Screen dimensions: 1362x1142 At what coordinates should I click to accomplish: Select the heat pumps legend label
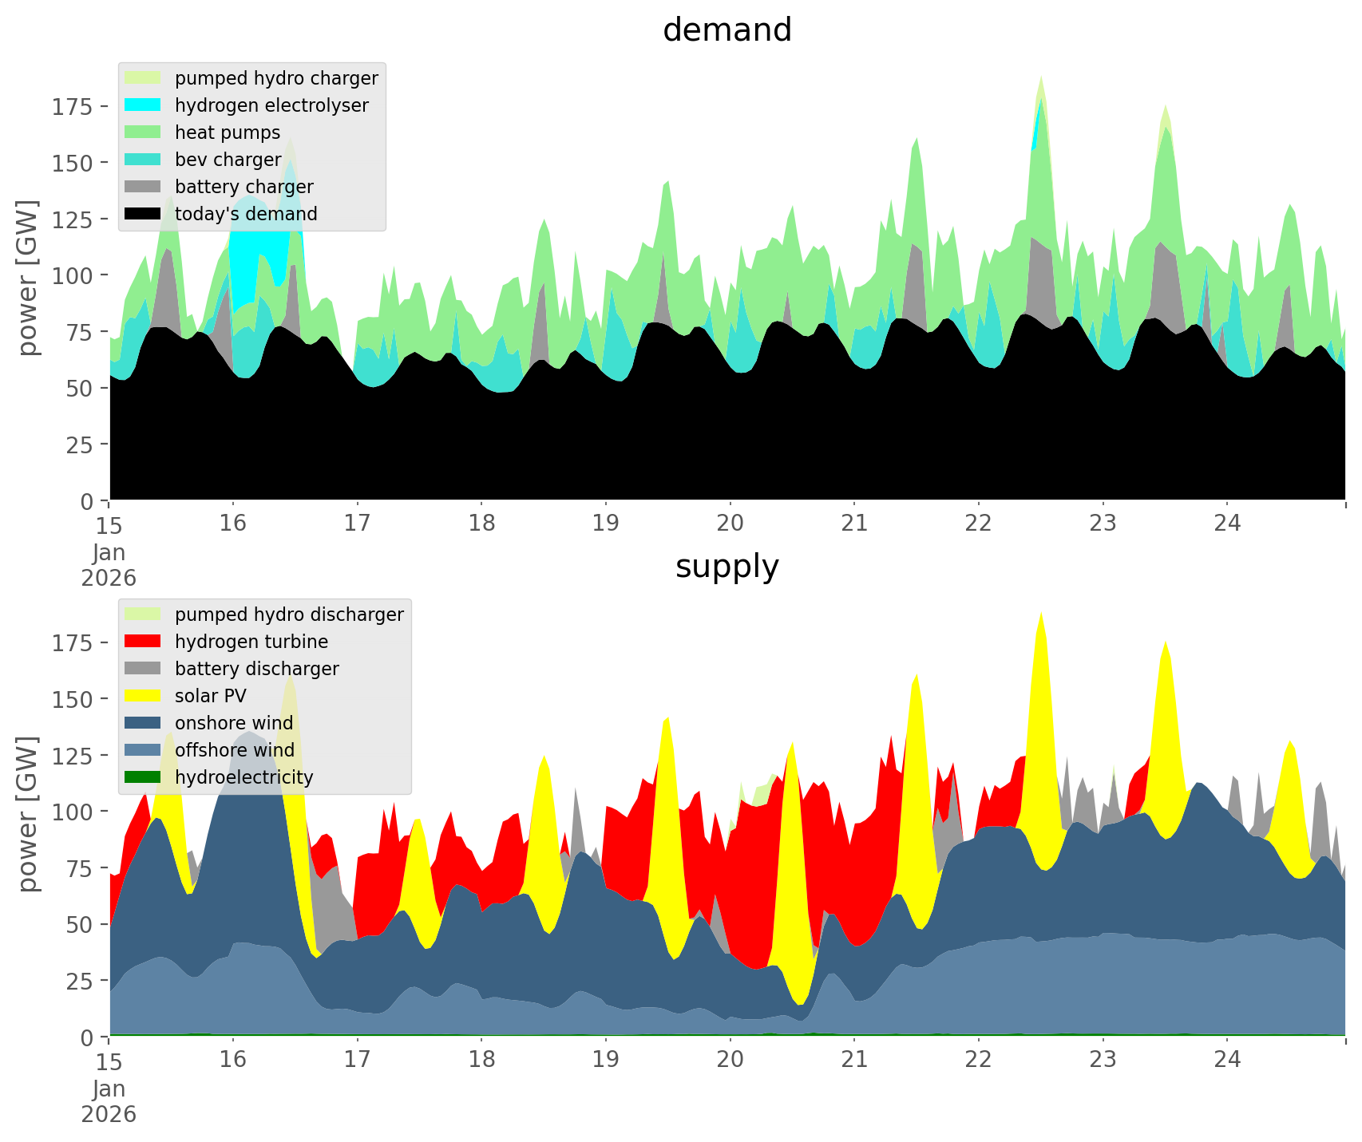(x=228, y=132)
